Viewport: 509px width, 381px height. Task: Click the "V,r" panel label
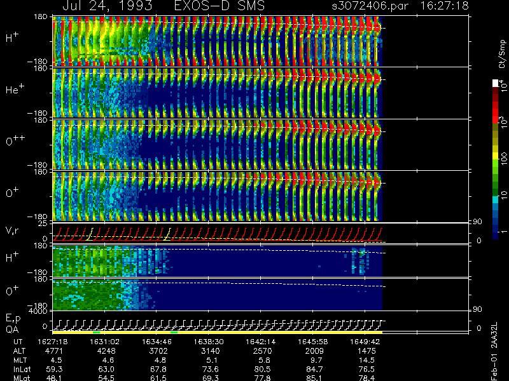point(13,231)
